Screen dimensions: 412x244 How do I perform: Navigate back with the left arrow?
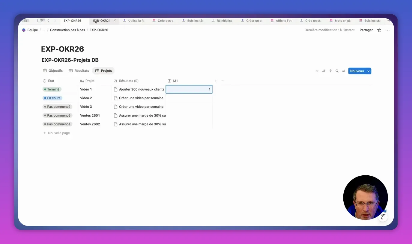(49, 21)
